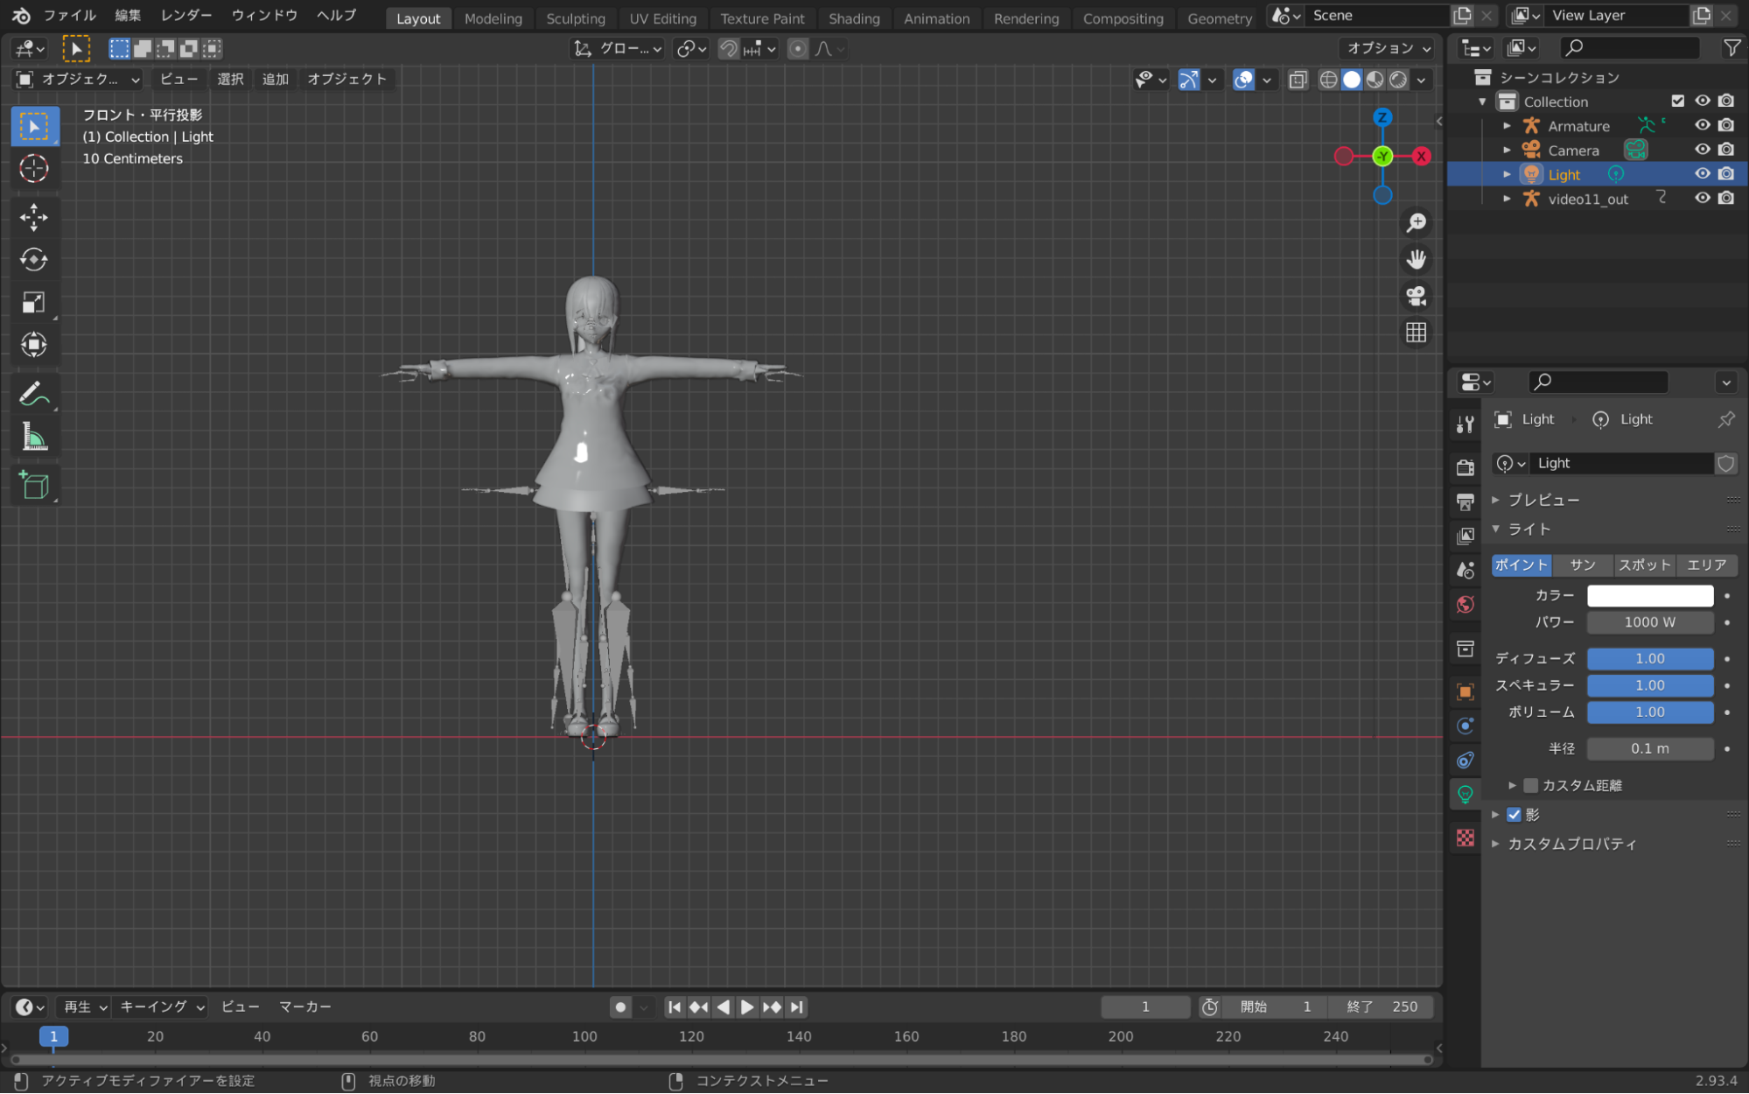Screen dimensions: 1749x1094
Task: Expand the video11_out tree item
Action: [x=1507, y=200]
